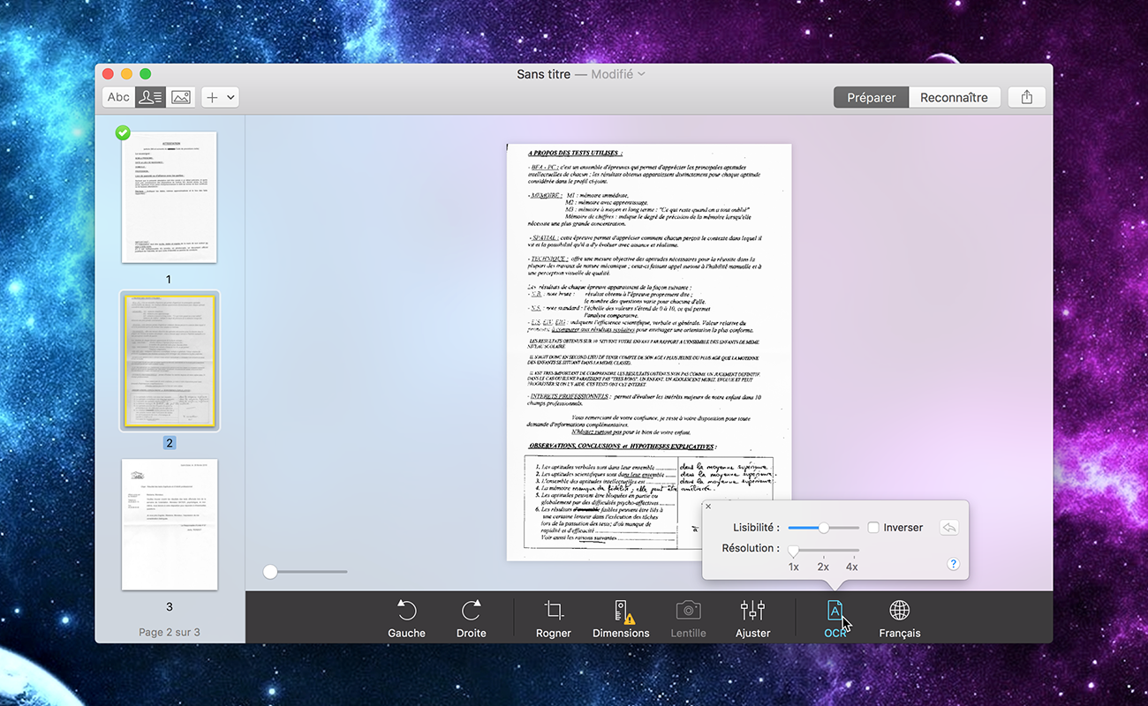The width and height of the screenshot is (1148, 706).
Task: Open the Ajuster adjustments tool
Action: (752, 619)
